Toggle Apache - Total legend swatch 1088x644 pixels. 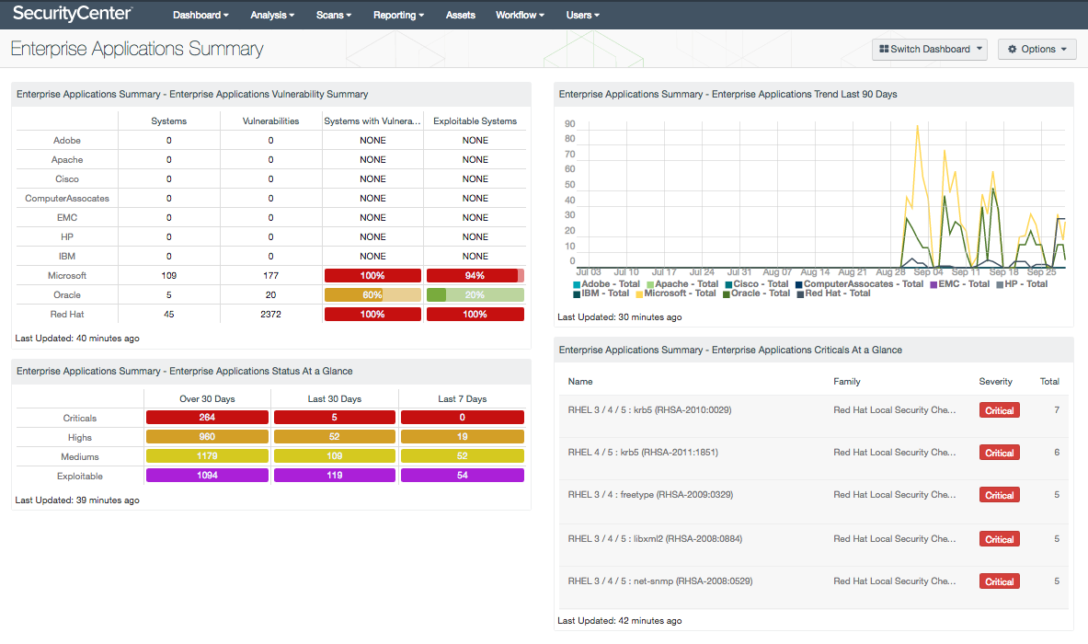(x=650, y=284)
